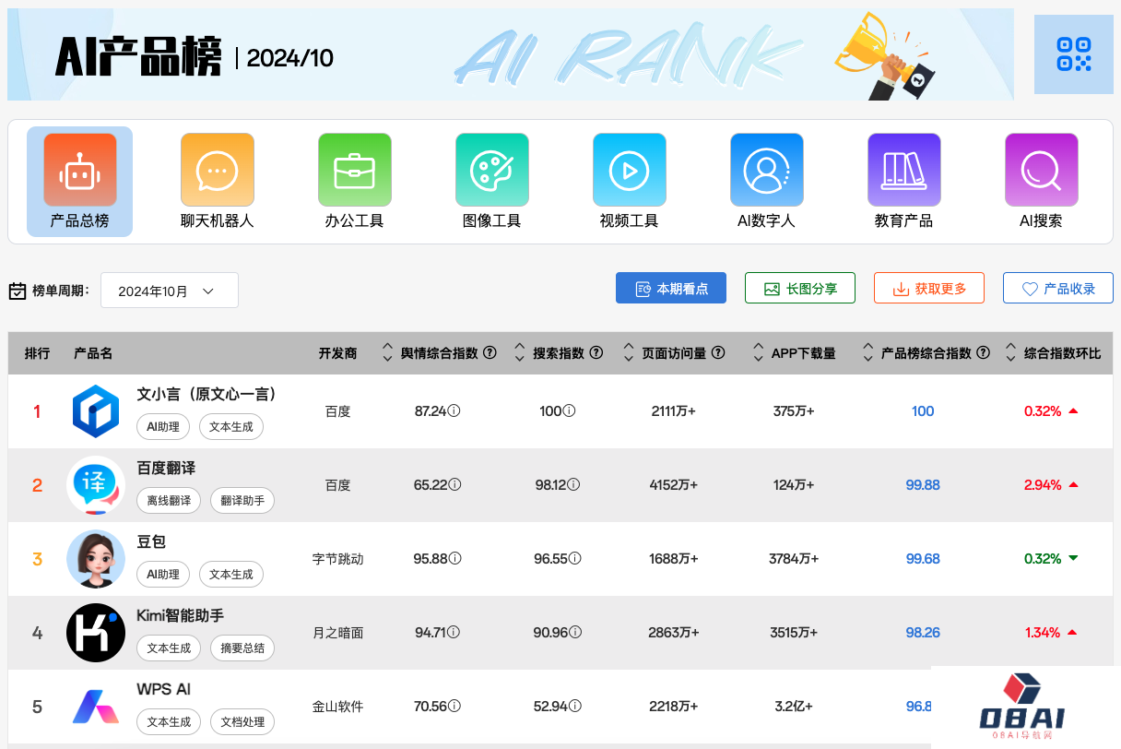Click the 豆包 product avatar thumbnail
This screenshot has width=1121, height=749.
click(96, 559)
